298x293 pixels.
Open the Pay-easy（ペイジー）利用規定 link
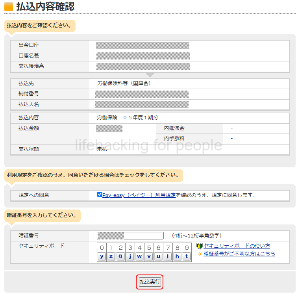tap(139, 195)
